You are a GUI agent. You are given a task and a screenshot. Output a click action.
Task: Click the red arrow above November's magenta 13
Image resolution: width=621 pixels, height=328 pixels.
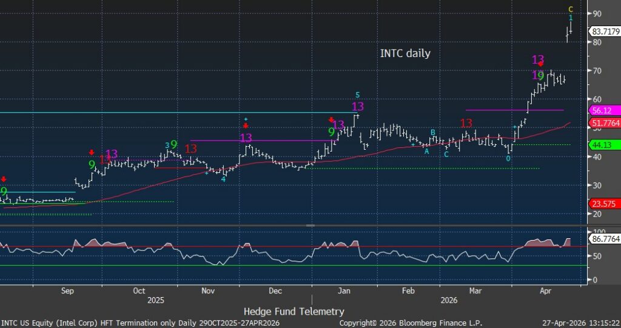pyautogui.click(x=246, y=126)
